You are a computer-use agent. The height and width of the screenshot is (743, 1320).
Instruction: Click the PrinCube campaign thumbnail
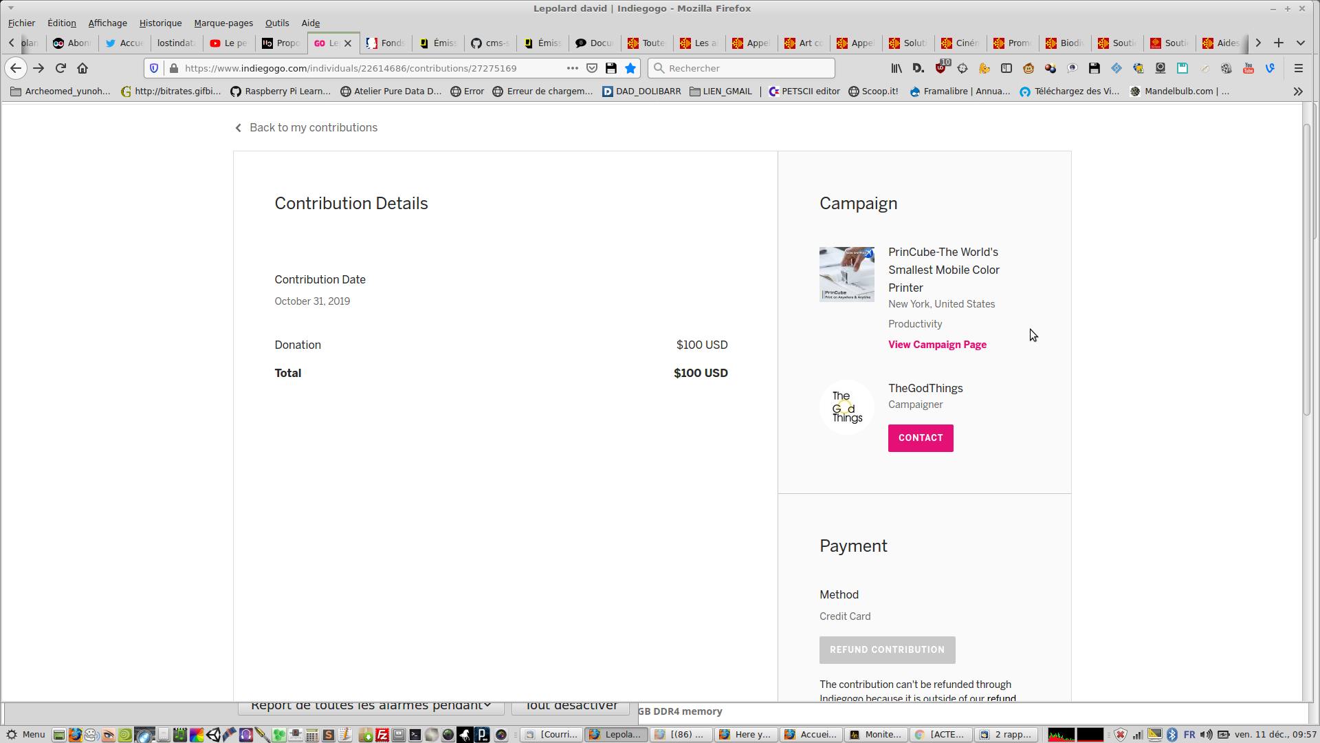click(846, 274)
